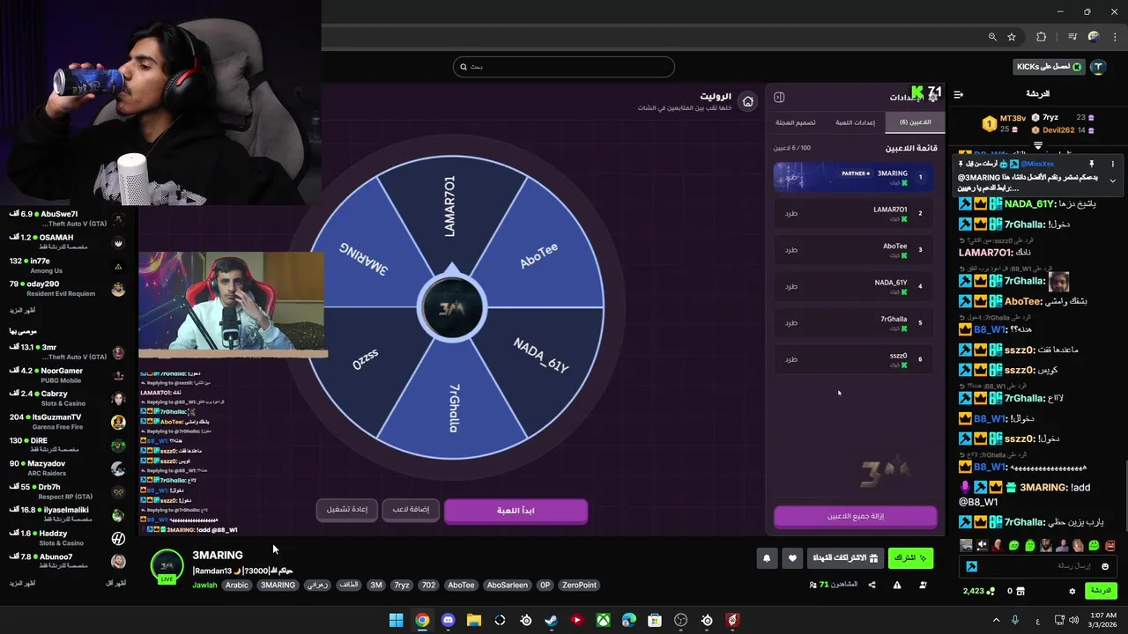This screenshot has height=634, width=1128.
Task: Open the emoji picker in message box
Action: tap(1105, 566)
